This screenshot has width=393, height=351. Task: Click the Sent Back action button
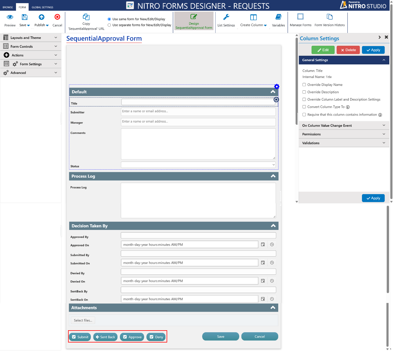105,337
